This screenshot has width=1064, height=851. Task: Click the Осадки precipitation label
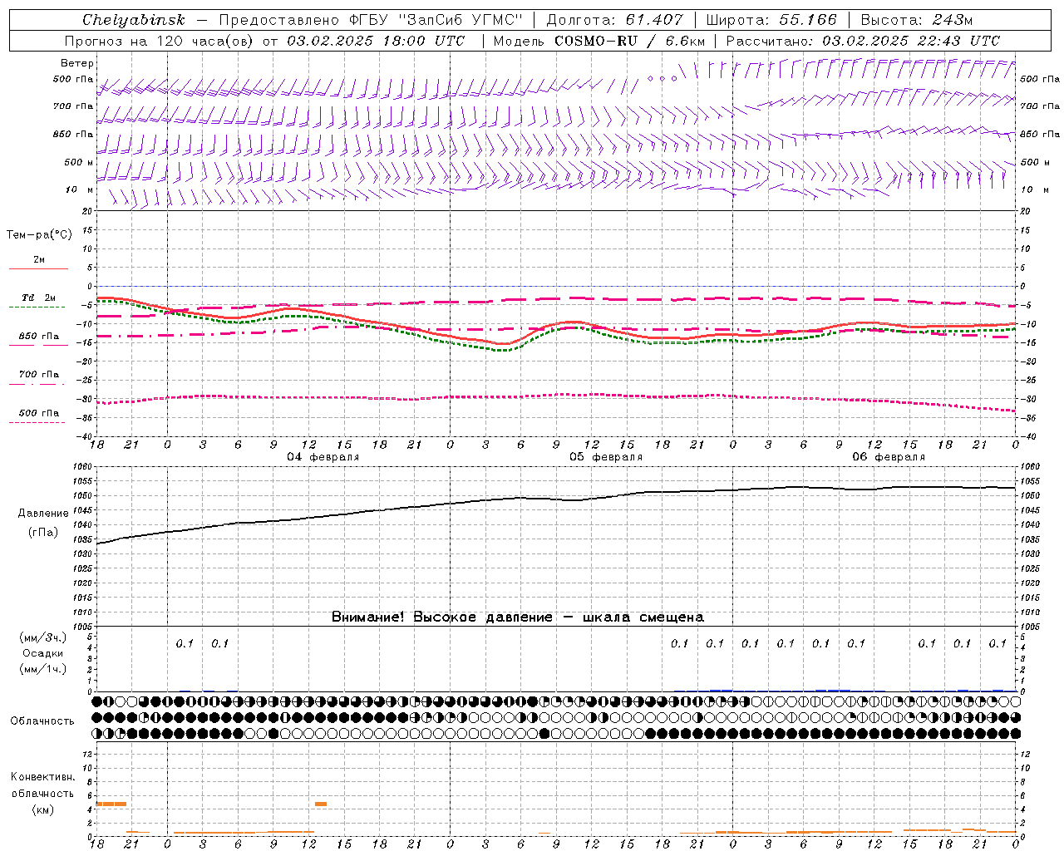(x=43, y=653)
